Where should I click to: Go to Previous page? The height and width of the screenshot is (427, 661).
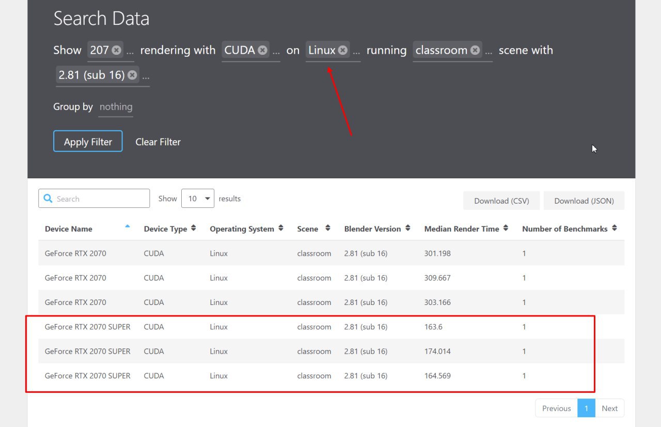[x=556, y=408]
